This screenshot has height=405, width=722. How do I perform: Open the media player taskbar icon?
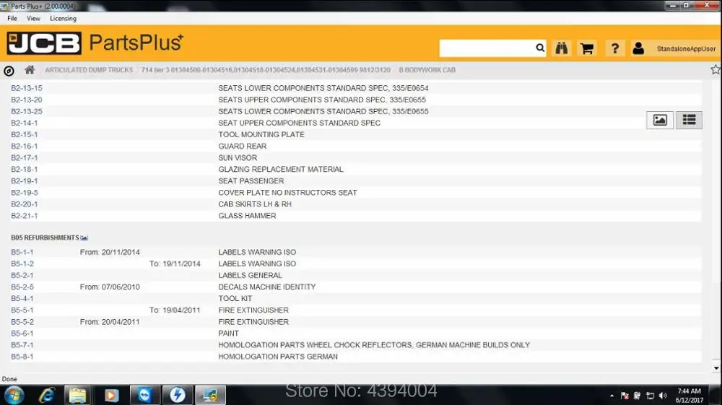(x=111, y=395)
